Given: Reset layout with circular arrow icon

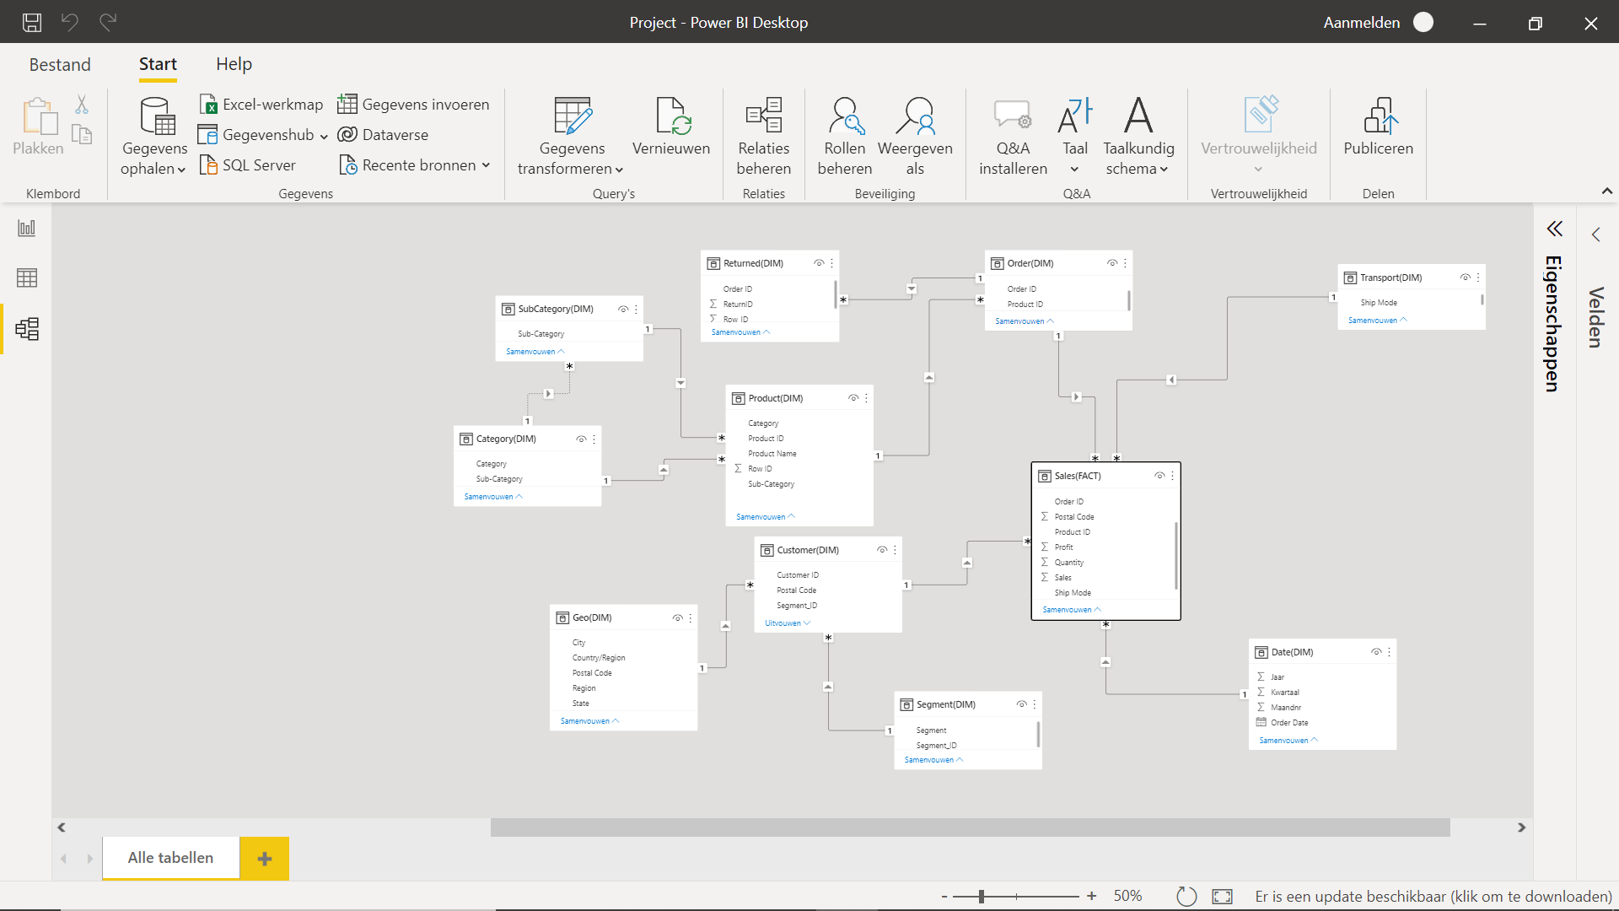Looking at the screenshot, I should (1186, 896).
